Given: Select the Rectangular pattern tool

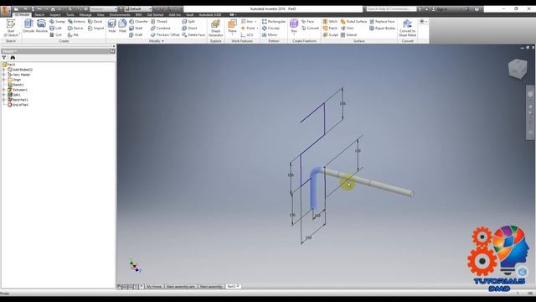Looking at the screenshot, I should click(274, 22).
